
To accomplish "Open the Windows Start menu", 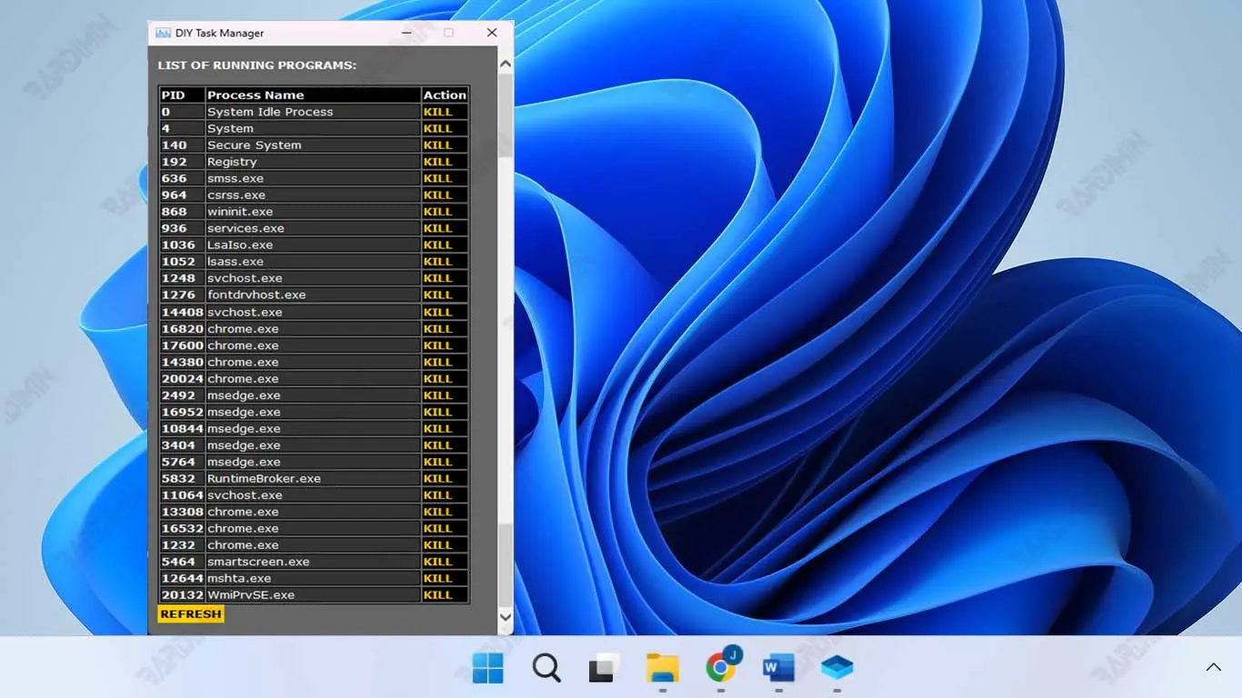I will click(487, 668).
